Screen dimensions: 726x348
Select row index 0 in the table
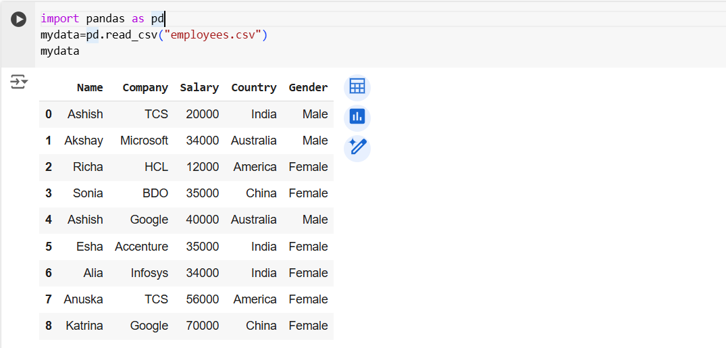pos(49,114)
